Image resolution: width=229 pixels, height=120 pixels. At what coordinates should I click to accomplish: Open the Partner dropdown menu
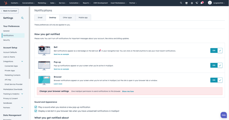coord(133,3)
